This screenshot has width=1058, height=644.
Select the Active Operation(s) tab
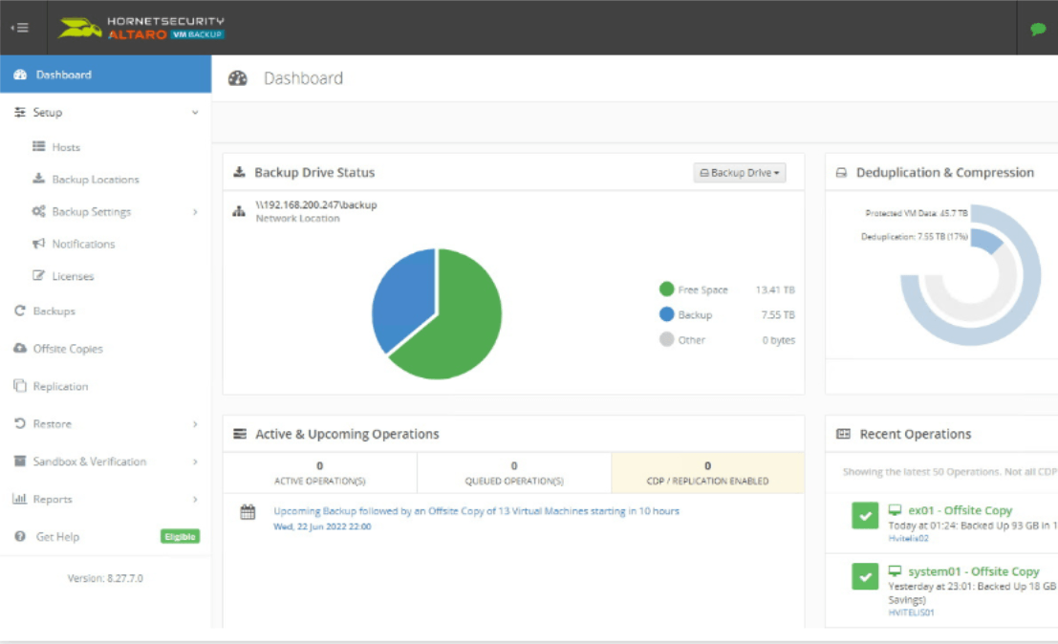pos(320,473)
